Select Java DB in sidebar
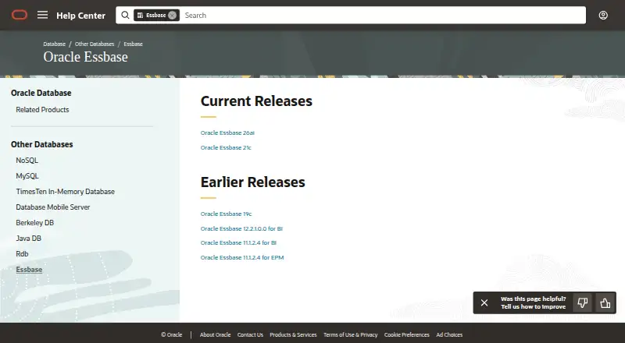Image resolution: width=625 pixels, height=343 pixels. tap(29, 238)
